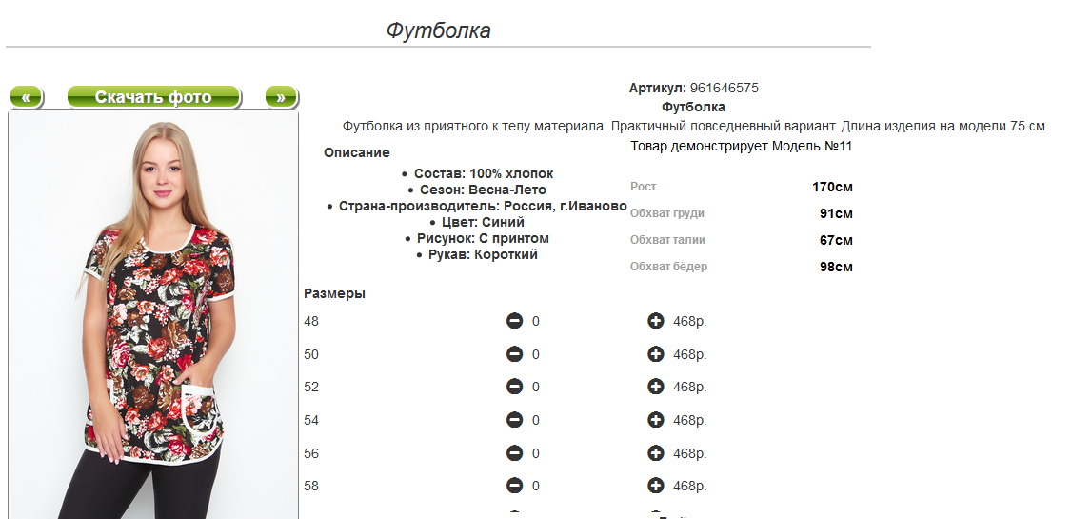Click the plus icon for size 48
The image size is (1072, 519).
coord(656,321)
